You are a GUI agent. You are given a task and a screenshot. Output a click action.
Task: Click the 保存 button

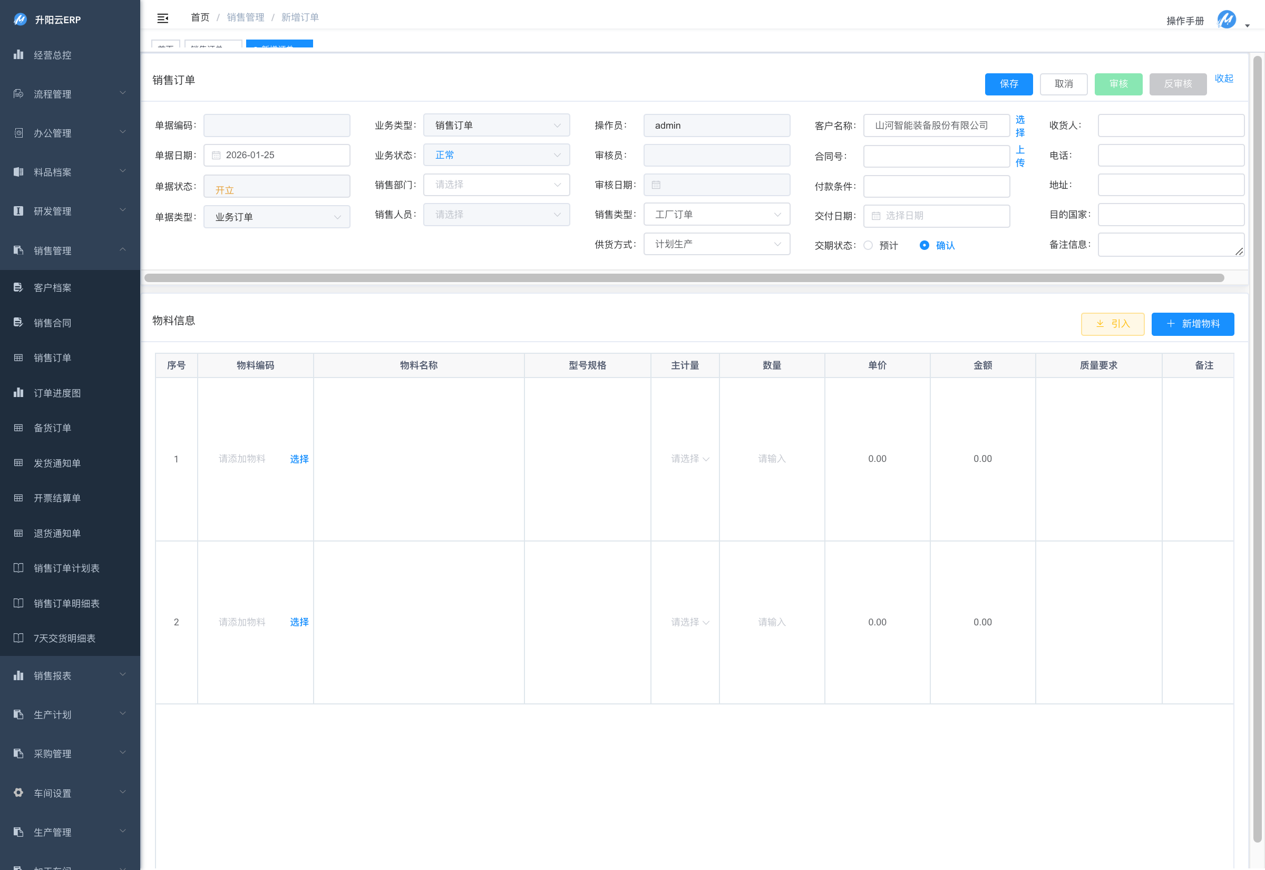click(x=1008, y=84)
